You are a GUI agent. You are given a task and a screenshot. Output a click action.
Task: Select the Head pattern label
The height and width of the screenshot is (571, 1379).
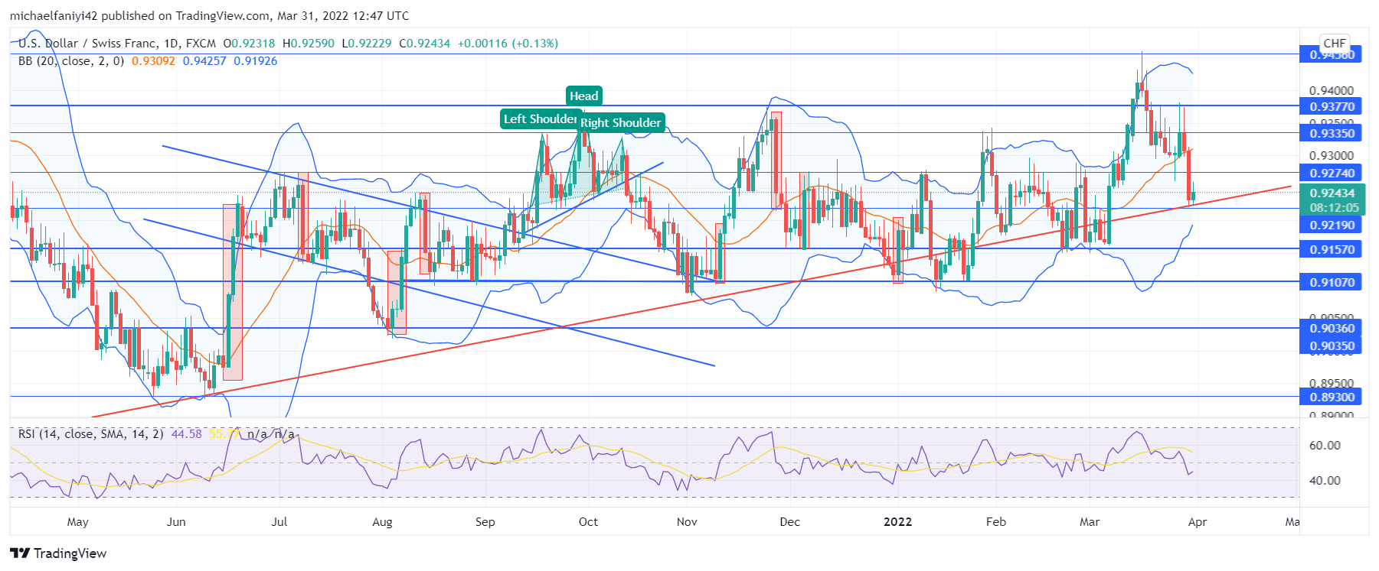pyautogui.click(x=584, y=96)
